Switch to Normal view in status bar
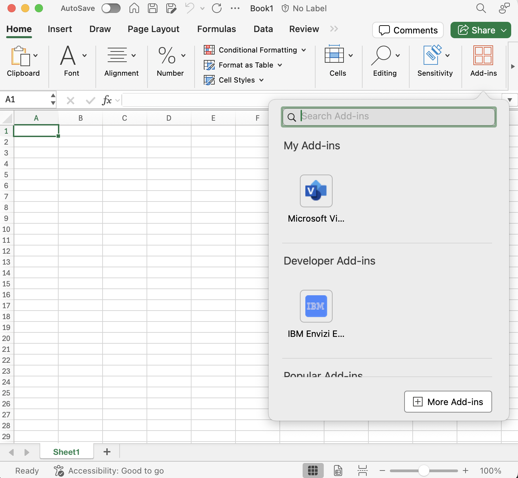This screenshot has width=518, height=478. coord(313,471)
